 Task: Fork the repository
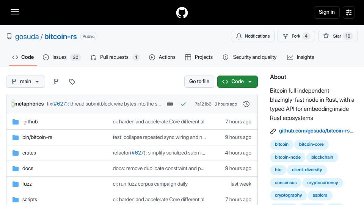(x=296, y=36)
